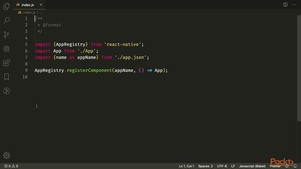Open the Source Control view
Viewport: 301px width, 169px height.
point(6,34)
